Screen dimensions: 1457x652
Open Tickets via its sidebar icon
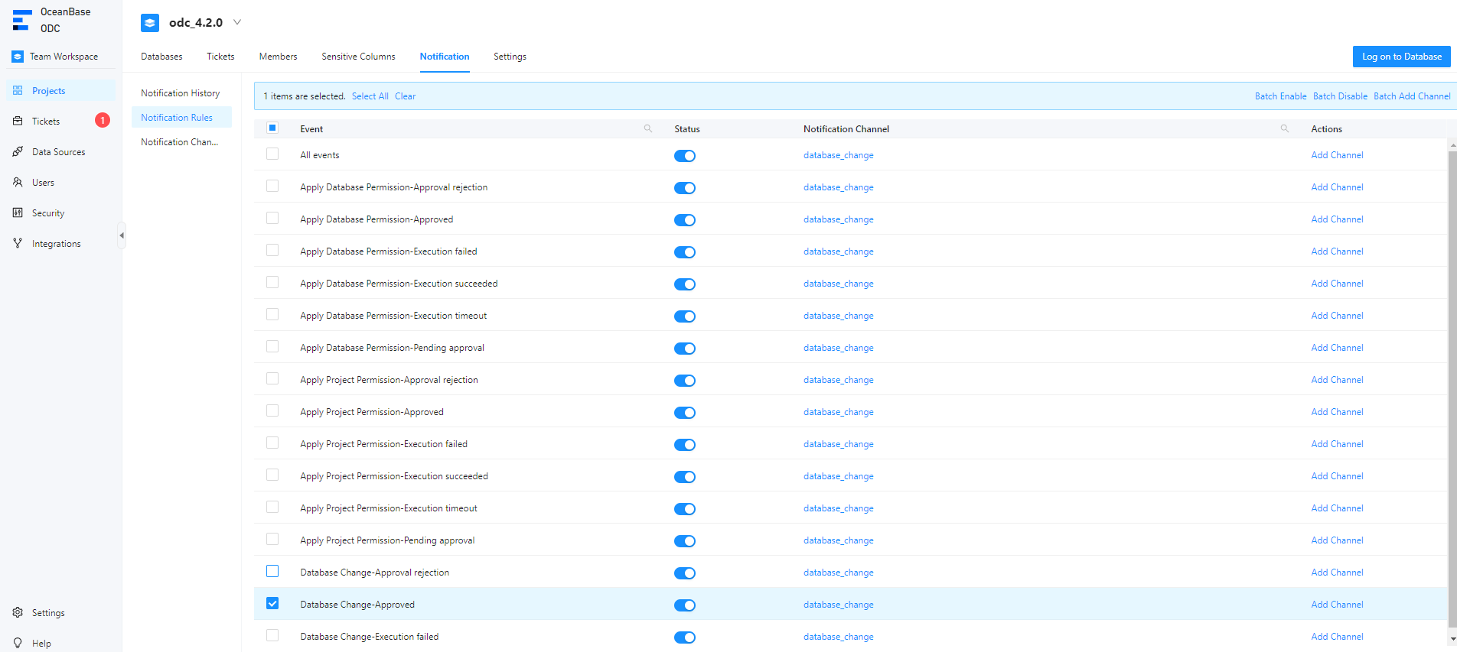18,122
